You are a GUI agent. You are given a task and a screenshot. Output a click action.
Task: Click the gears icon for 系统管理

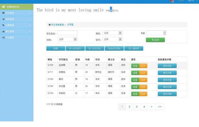tap(3, 38)
